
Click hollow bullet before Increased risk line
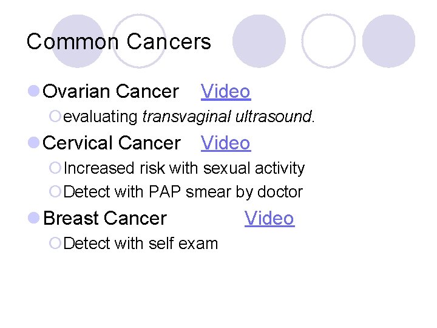pyautogui.click(x=55, y=168)
